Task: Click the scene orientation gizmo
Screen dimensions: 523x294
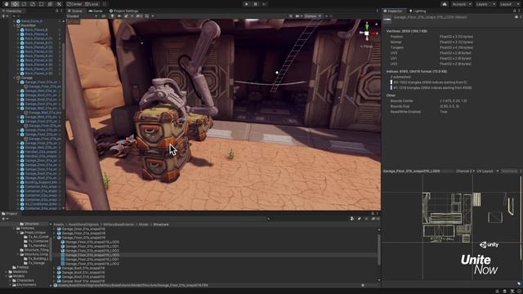Action: (367, 33)
